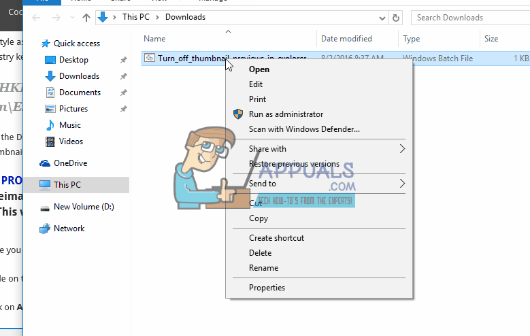Click the '1 KB' size cell
The image size is (530, 336).
(521, 58)
